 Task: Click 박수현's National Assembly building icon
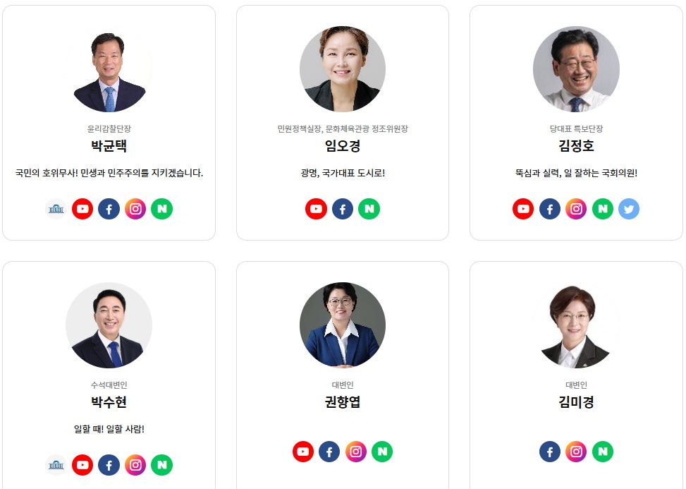tap(56, 465)
